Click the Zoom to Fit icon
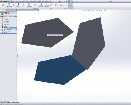The height and width of the screenshot is (105, 131). (82, 10)
